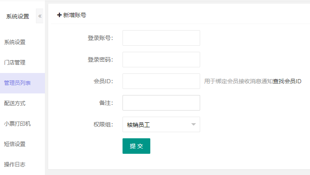
Task: Open the 系统设置 menu item below the header
Action: 15,42
